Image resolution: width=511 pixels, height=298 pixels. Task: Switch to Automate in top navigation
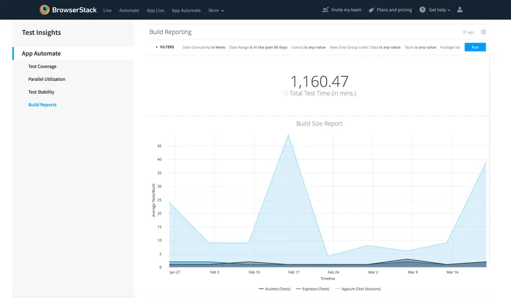129,10
